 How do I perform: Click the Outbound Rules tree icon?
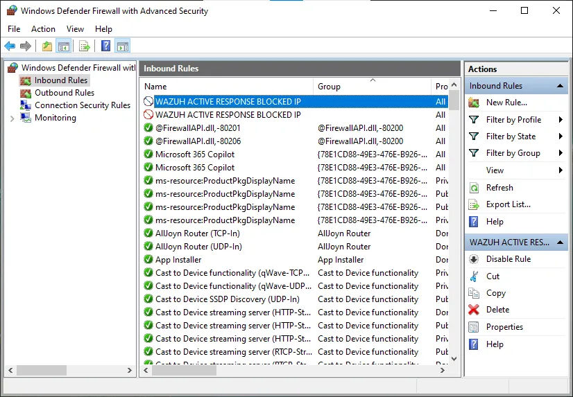(x=26, y=93)
